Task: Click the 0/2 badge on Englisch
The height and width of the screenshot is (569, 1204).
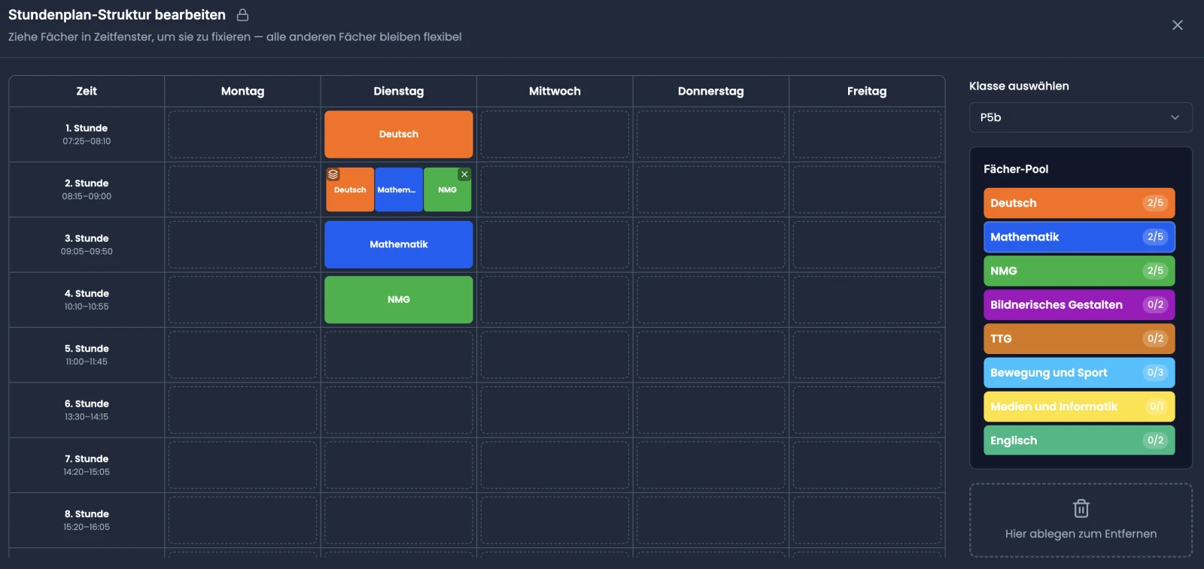Action: (1155, 440)
